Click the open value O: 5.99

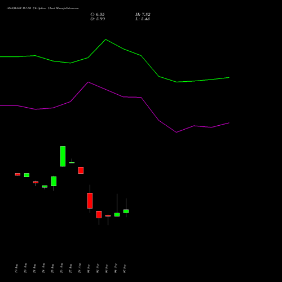point(98,19)
